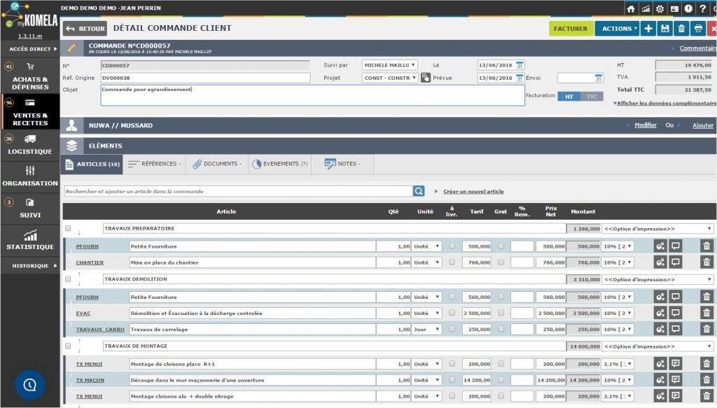Click the FACTURER button
Viewport: 717px width, 408px height.
(570, 29)
